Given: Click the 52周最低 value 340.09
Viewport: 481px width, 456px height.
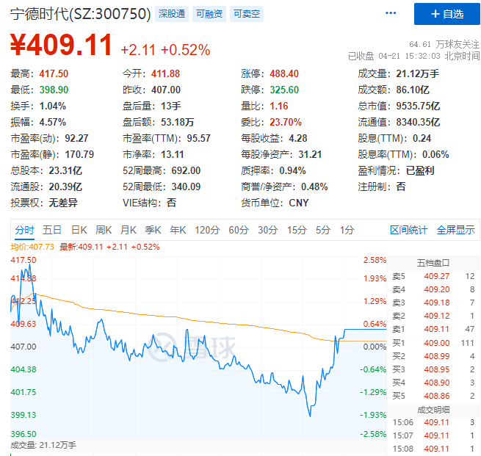Looking at the screenshot, I should click(x=186, y=187).
